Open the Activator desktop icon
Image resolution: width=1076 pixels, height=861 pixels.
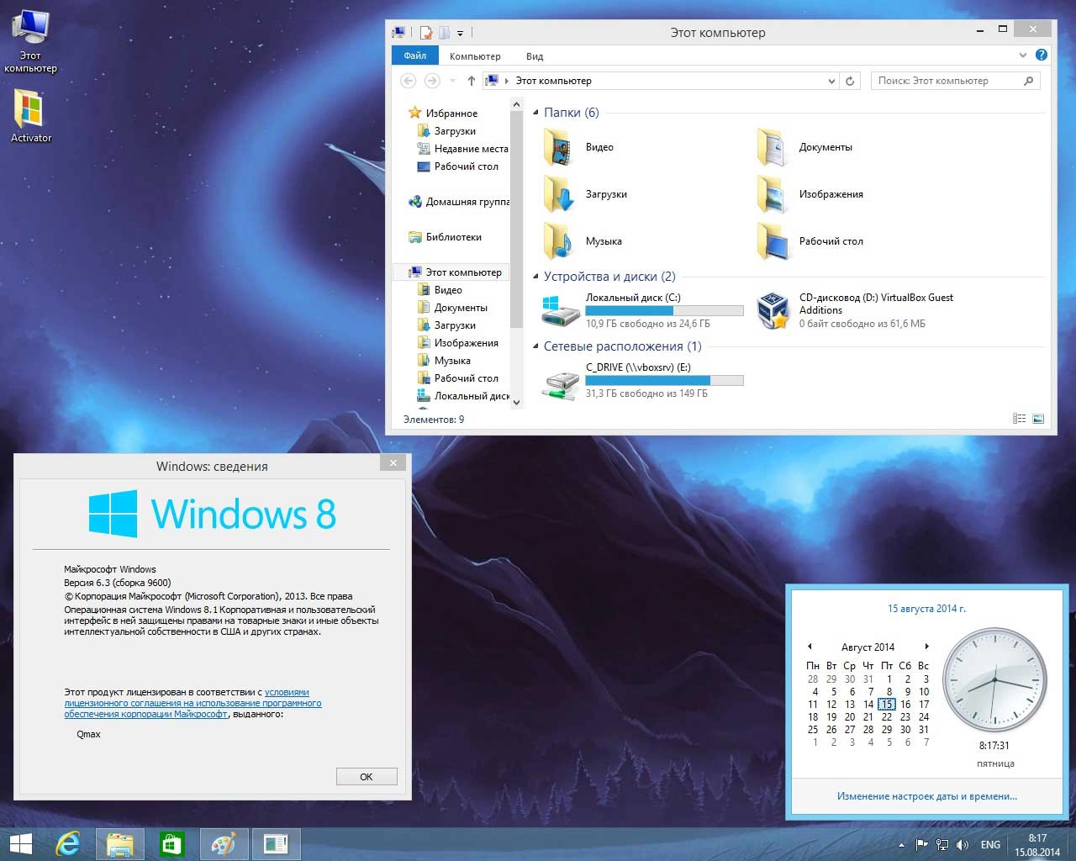pyautogui.click(x=30, y=115)
